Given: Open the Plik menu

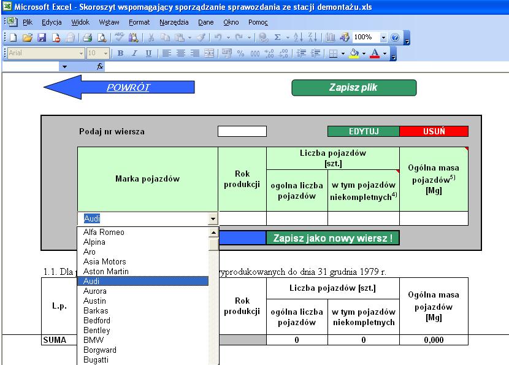Looking at the screenshot, I should pos(28,22).
